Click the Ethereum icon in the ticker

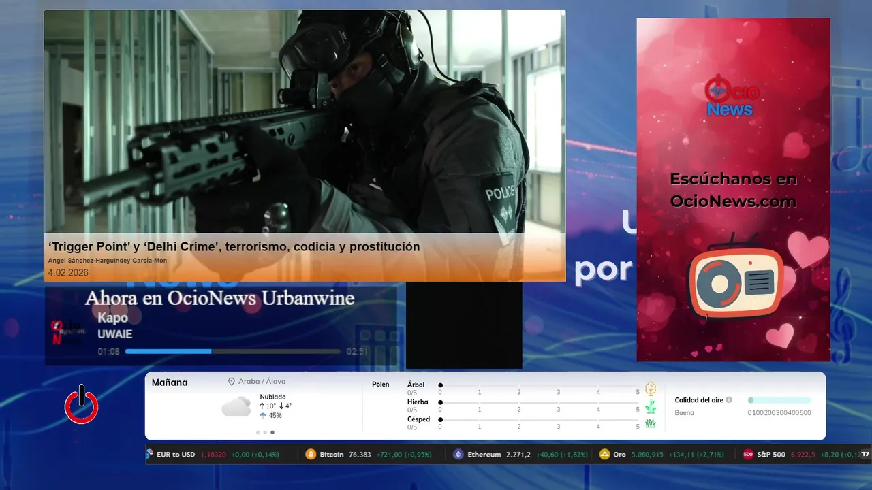click(458, 455)
